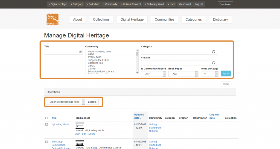
Task: Click + Digital Heritage in the admin bar
Action: tap(58, 4)
